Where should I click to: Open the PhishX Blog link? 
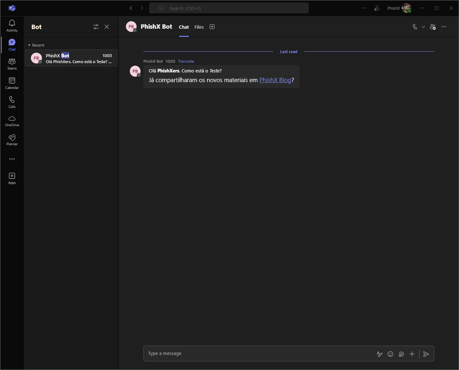275,80
